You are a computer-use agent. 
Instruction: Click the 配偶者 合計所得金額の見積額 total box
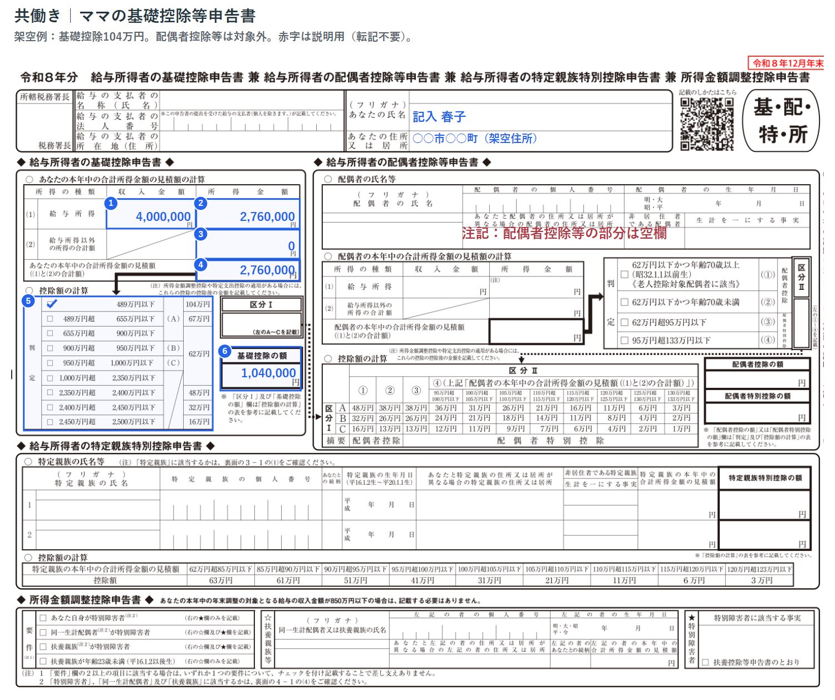click(536, 331)
